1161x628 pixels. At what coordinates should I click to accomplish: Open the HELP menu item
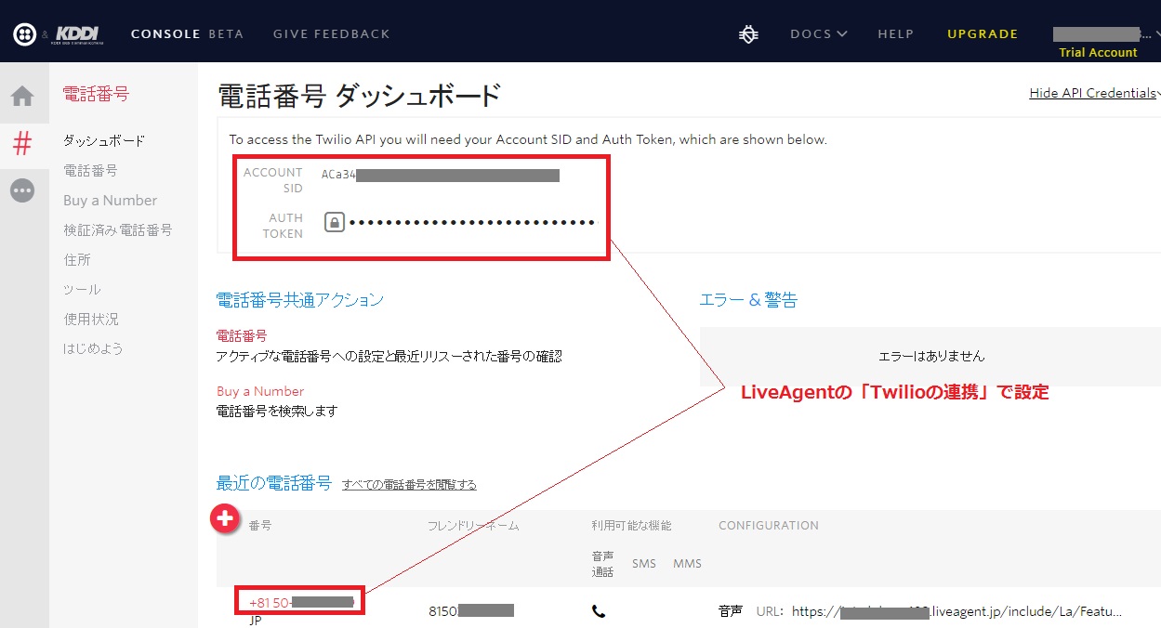point(896,34)
